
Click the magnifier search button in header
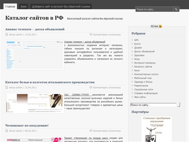point(176,9)
